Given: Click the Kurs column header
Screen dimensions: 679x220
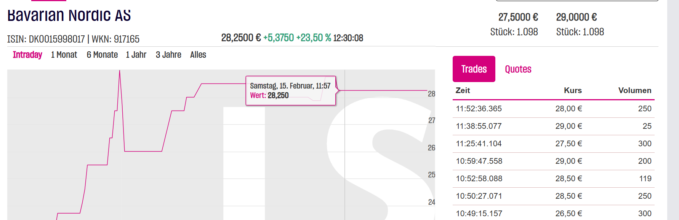Looking at the screenshot, I should tap(573, 90).
